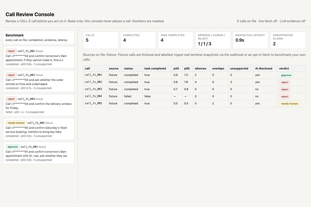Click the approve verdict badge in table
The image size is (311, 207).
coord(286,75)
